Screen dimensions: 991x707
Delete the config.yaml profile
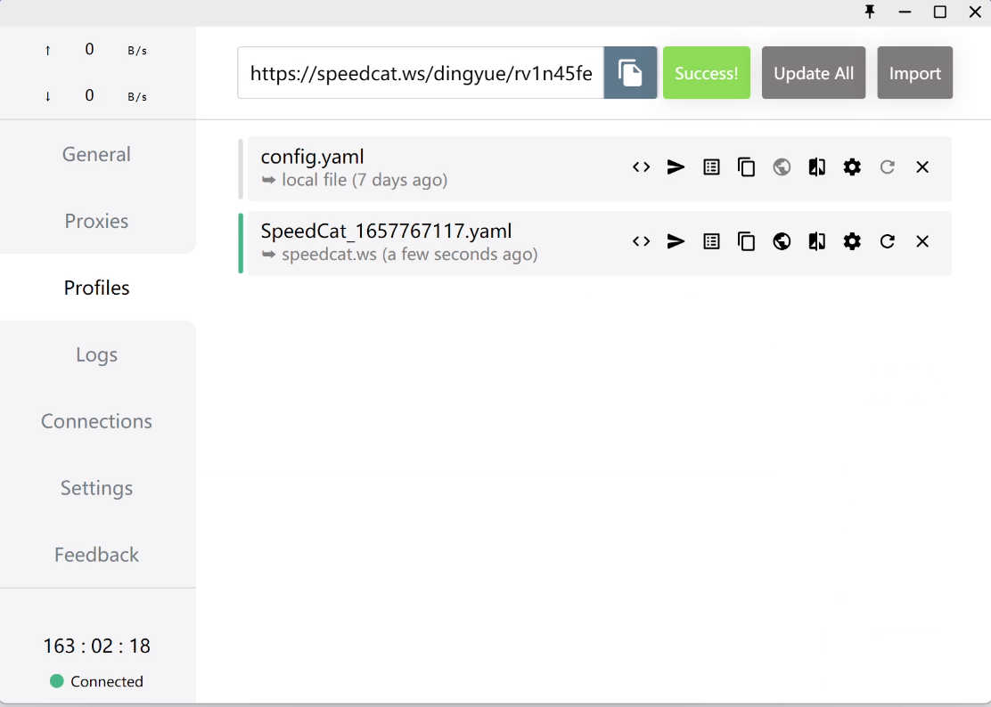pos(922,167)
